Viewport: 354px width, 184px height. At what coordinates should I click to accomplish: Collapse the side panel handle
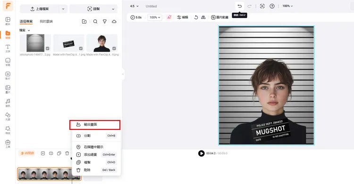coord(123,74)
